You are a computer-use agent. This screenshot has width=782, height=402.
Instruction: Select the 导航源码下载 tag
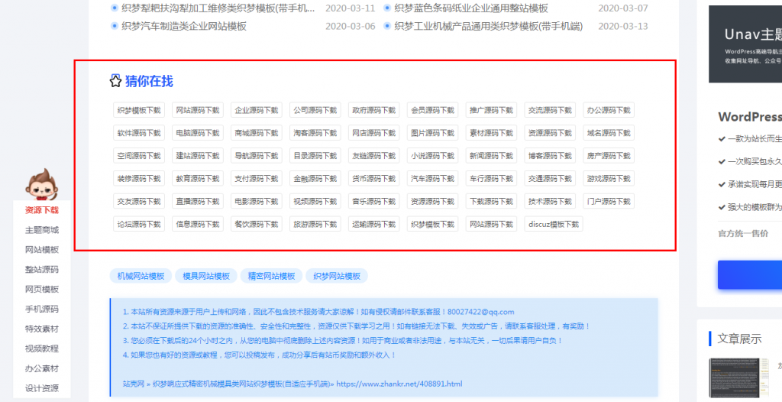pos(257,156)
